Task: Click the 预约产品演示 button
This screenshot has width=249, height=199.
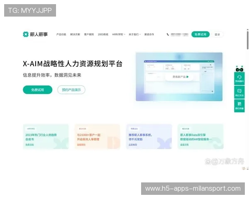Action: (x=71, y=90)
